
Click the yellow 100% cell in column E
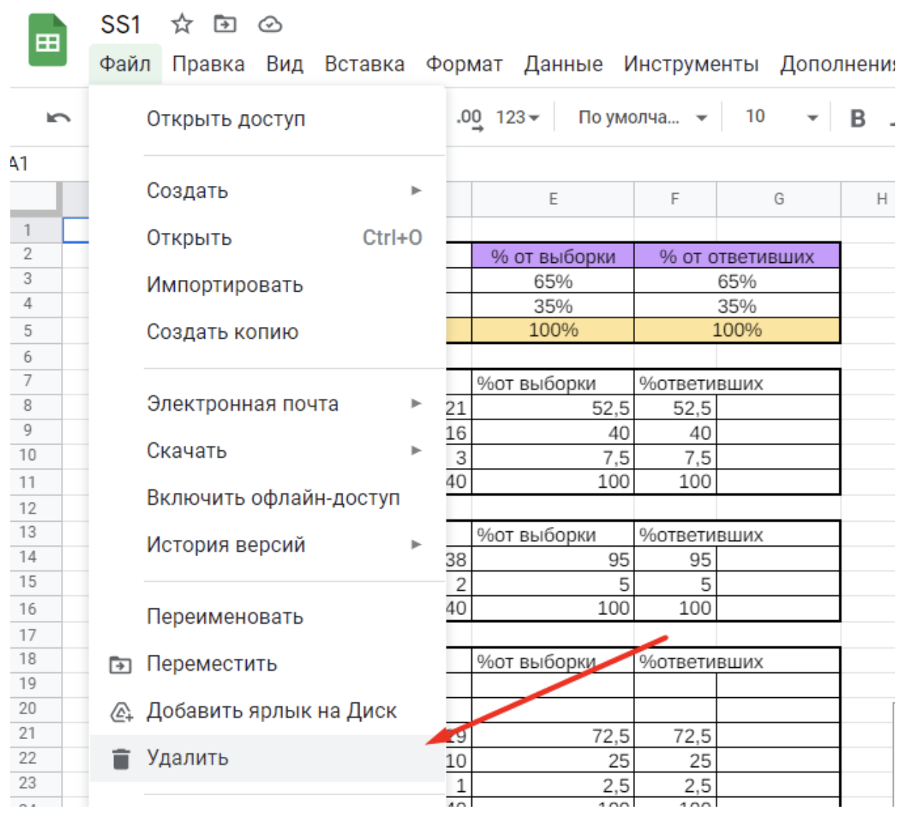click(553, 331)
